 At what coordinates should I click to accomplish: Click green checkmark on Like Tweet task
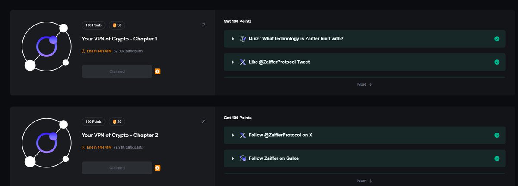[x=497, y=62]
